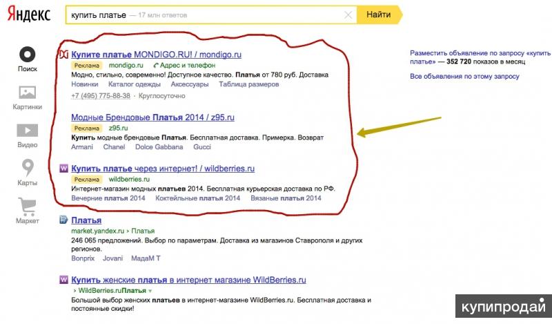552x324 pixels.
Task: Click the green z95.ru URL
Action: click(118, 128)
